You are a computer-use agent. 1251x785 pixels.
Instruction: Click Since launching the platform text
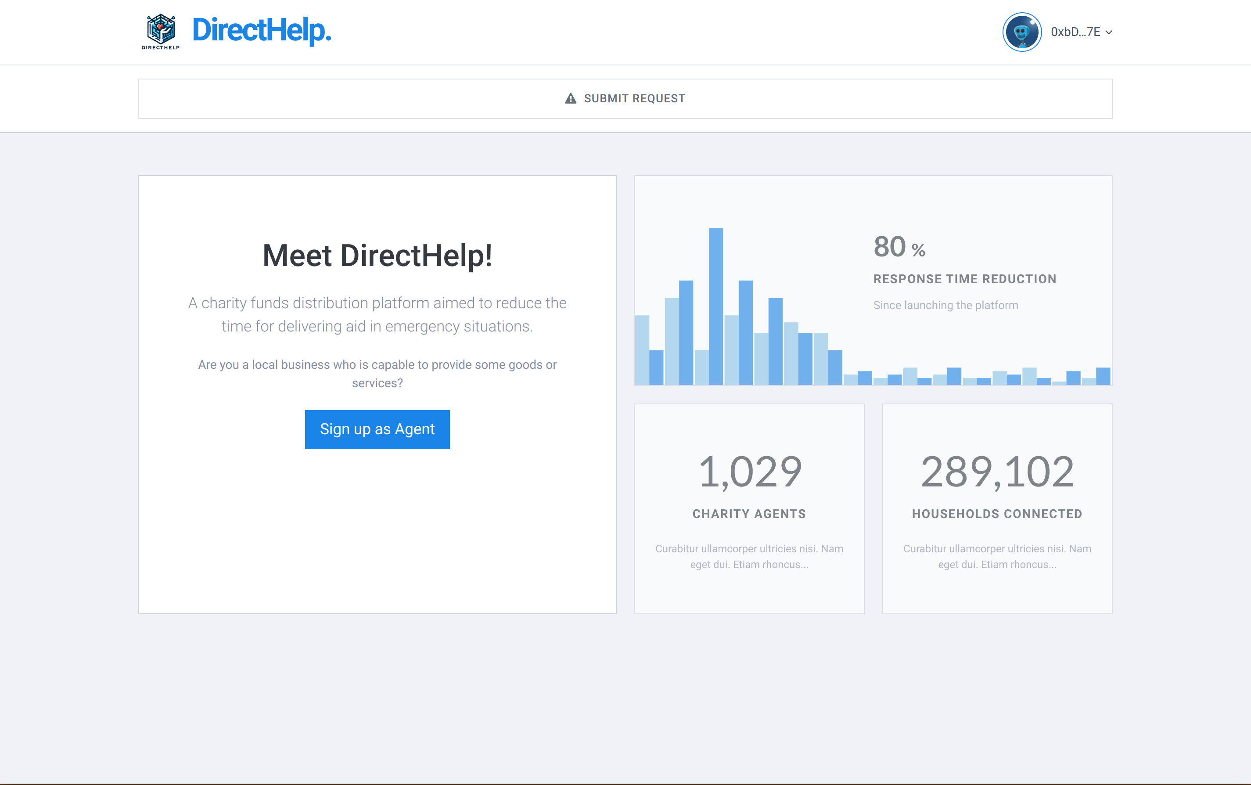point(946,305)
